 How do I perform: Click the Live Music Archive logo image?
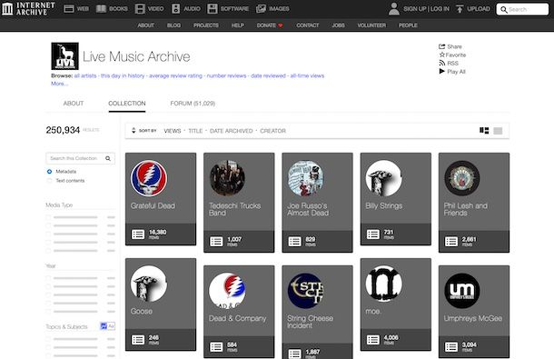click(x=64, y=55)
